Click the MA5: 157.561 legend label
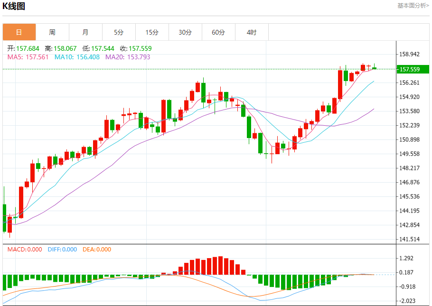The width and height of the screenshot is (432, 306). [28, 57]
